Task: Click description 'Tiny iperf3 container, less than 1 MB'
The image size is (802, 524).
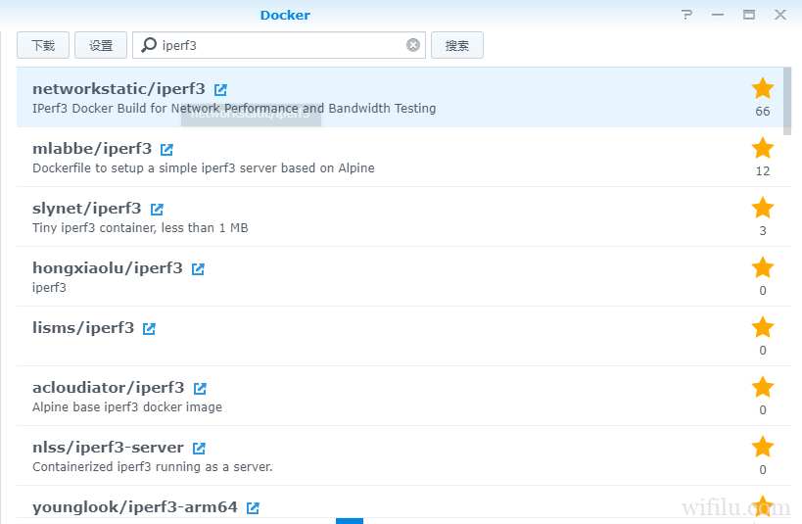Action: 140,227
